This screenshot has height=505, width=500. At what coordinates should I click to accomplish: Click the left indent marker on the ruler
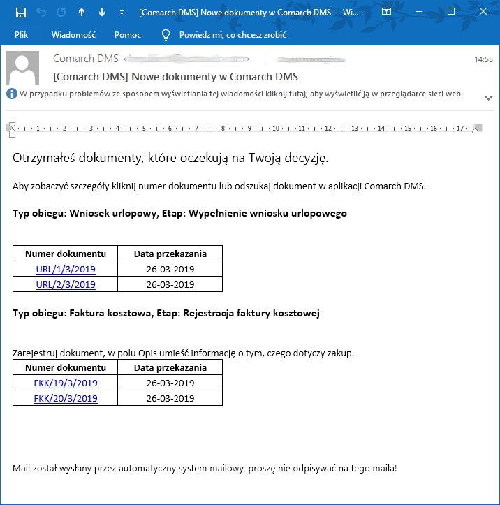(x=12, y=135)
